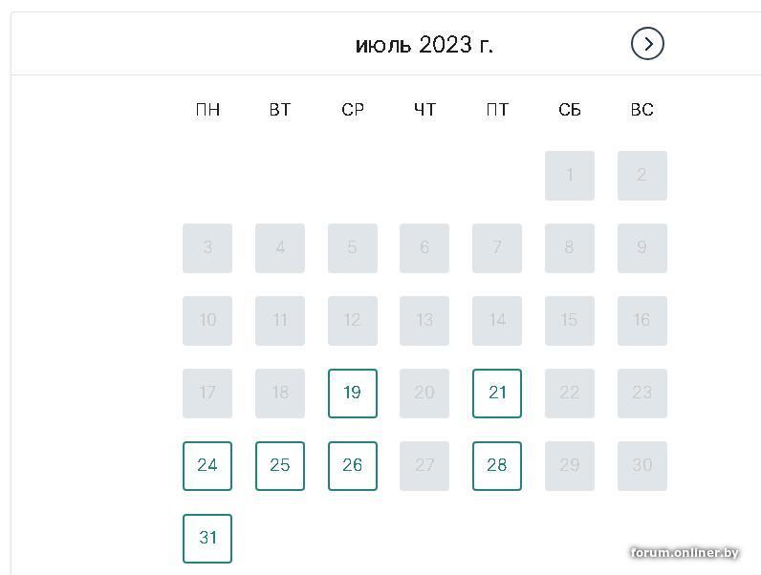The height and width of the screenshot is (575, 761).
Task: Click the СР weekday header
Action: pos(353,110)
